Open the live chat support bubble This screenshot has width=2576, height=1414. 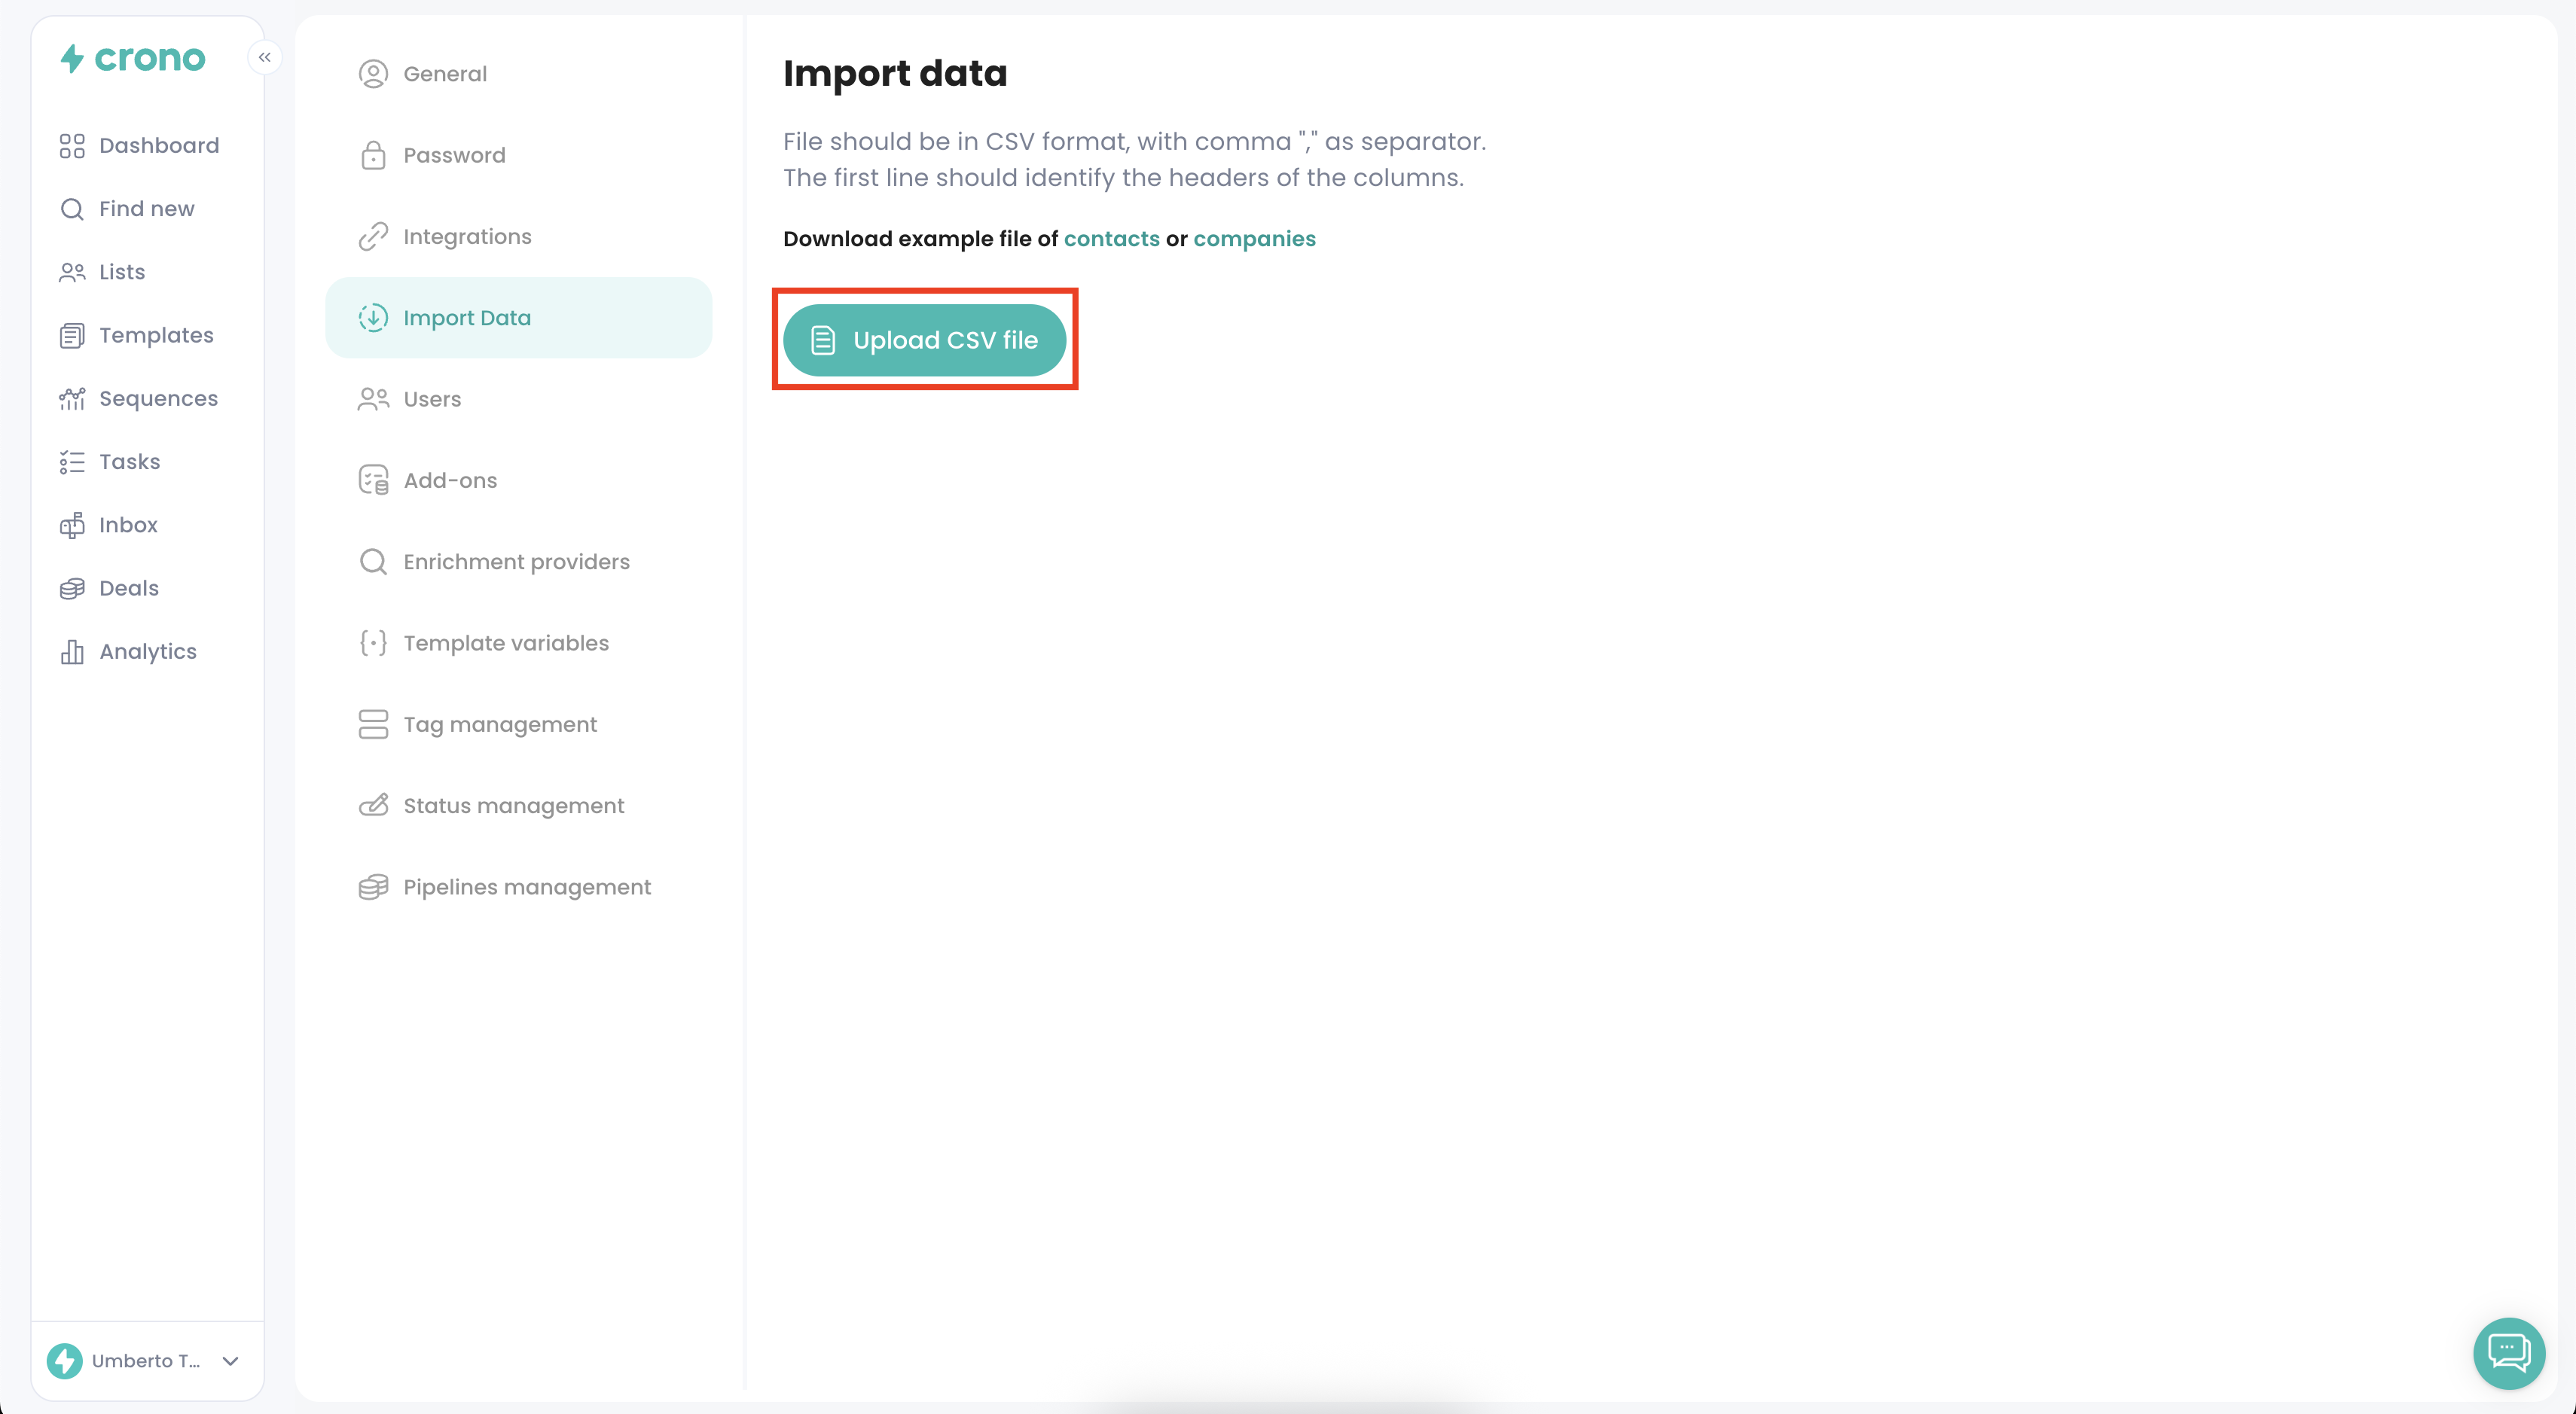click(2508, 1353)
